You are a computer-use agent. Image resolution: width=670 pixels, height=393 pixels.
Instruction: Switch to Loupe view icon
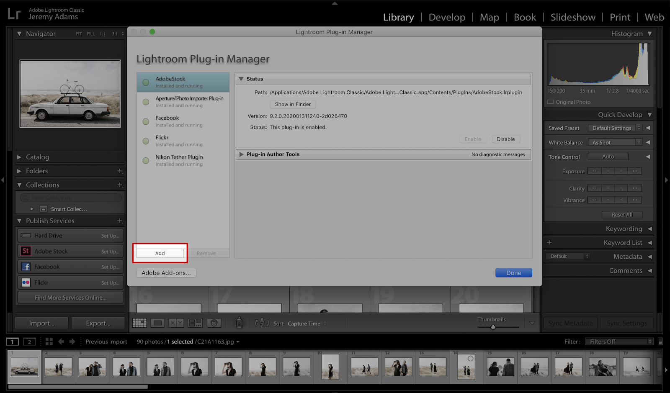tap(158, 323)
